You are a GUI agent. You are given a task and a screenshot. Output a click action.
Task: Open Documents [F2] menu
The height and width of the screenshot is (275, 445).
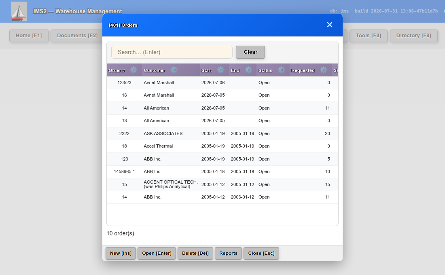pos(77,36)
